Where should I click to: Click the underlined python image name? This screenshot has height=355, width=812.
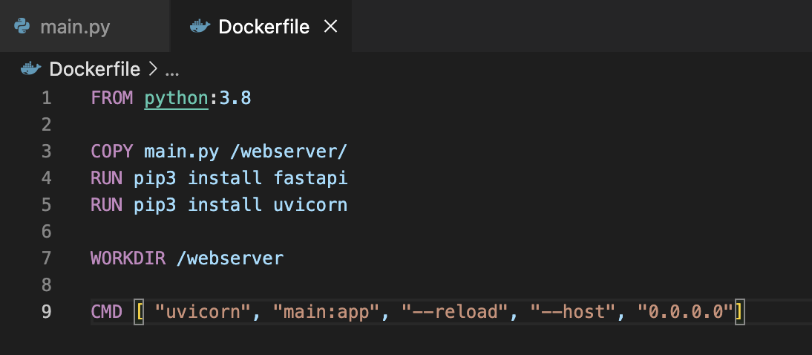[x=176, y=98]
